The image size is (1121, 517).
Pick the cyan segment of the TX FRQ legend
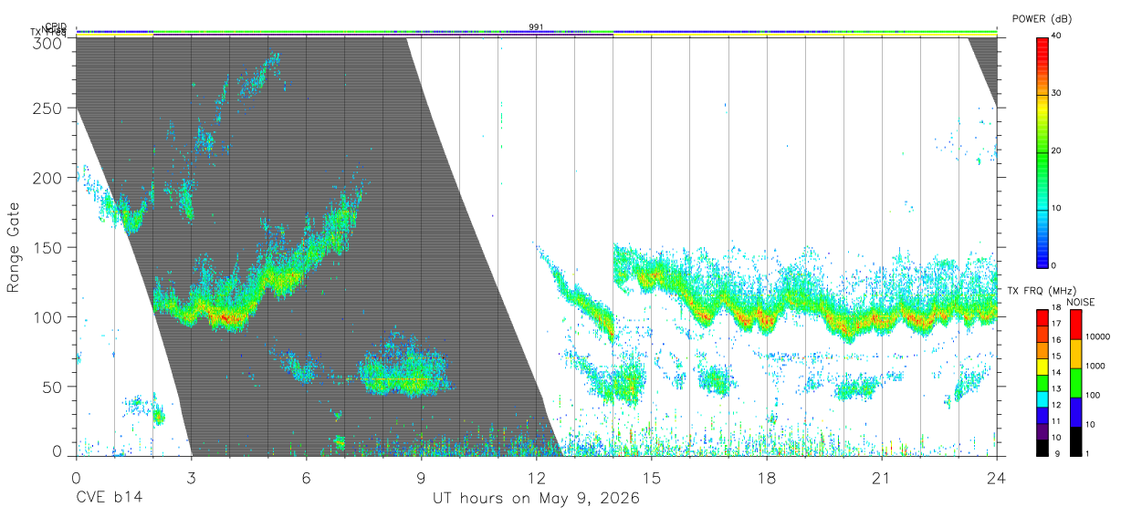(x=1042, y=398)
